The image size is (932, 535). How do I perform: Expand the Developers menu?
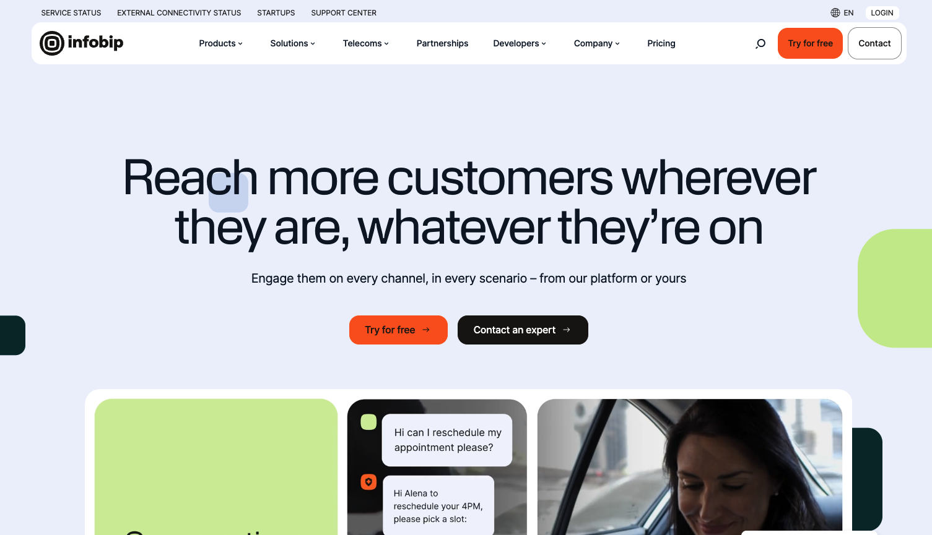click(520, 43)
